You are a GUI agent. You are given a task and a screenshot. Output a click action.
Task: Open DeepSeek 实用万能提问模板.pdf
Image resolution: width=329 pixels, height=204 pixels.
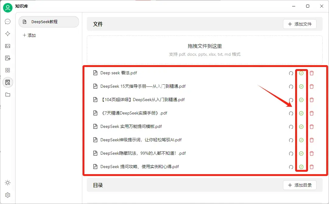point(131,127)
